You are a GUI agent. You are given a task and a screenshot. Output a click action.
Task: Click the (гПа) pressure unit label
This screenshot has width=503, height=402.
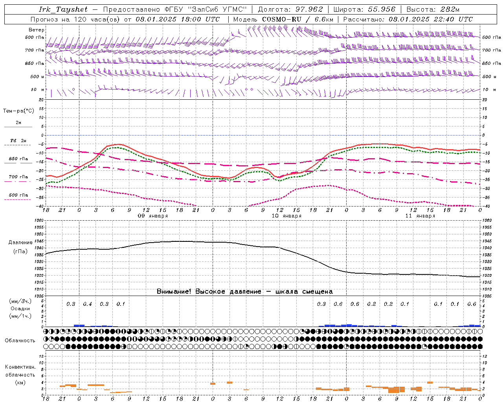click(20, 252)
